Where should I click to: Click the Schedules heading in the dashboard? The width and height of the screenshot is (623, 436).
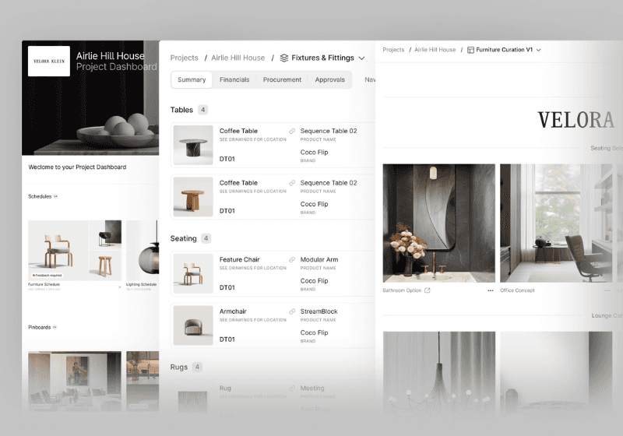40,196
